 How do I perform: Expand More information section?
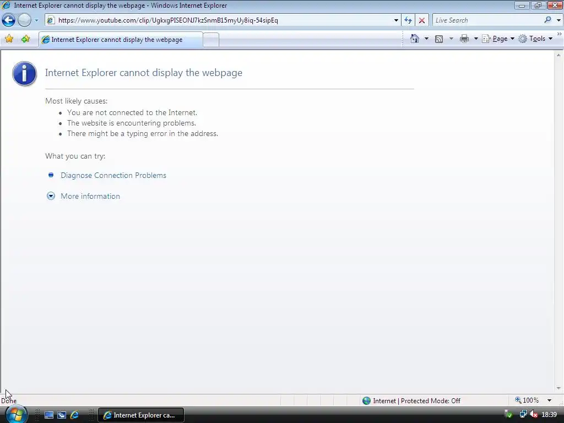tap(90, 196)
